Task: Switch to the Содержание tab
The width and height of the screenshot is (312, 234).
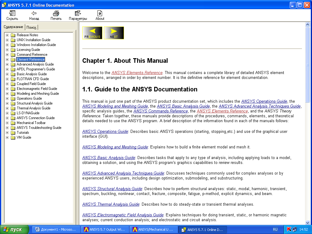Action: click(13, 27)
